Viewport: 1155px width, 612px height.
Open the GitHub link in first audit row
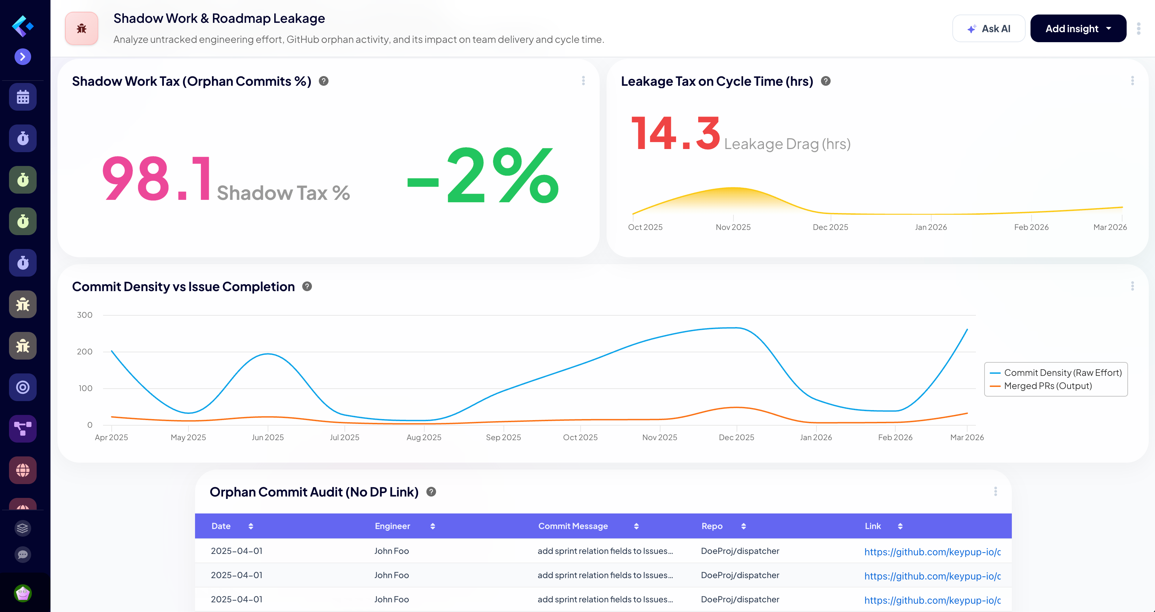pos(933,551)
